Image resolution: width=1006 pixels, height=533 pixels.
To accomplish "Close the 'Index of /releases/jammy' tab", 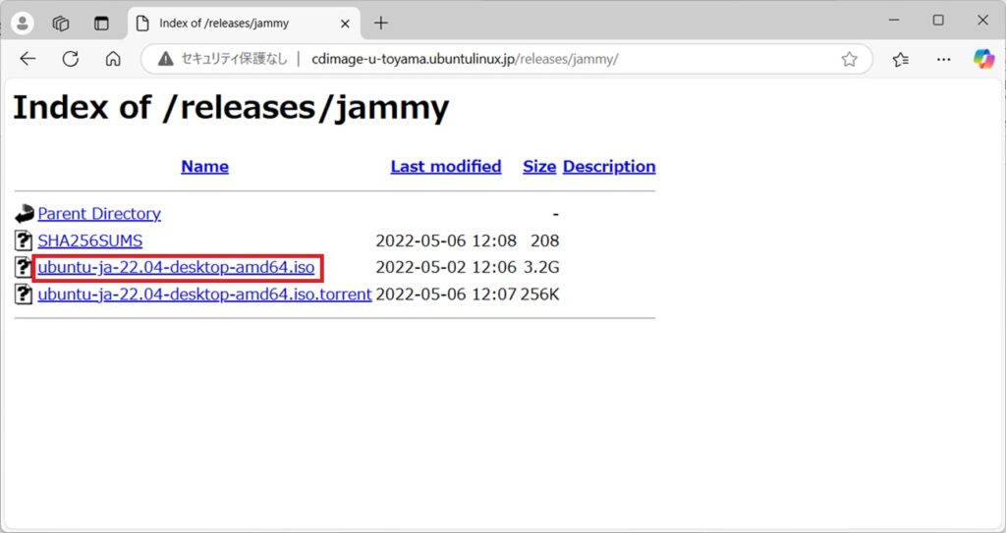I will point(345,24).
